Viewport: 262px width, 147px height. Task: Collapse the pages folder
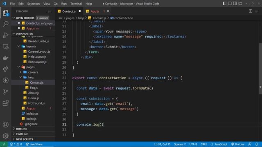pyautogui.click(x=30, y=67)
